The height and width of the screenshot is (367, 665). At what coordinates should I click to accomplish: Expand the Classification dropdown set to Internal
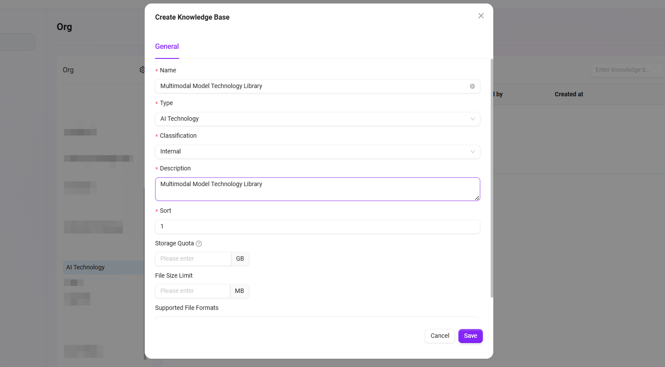[x=317, y=152]
